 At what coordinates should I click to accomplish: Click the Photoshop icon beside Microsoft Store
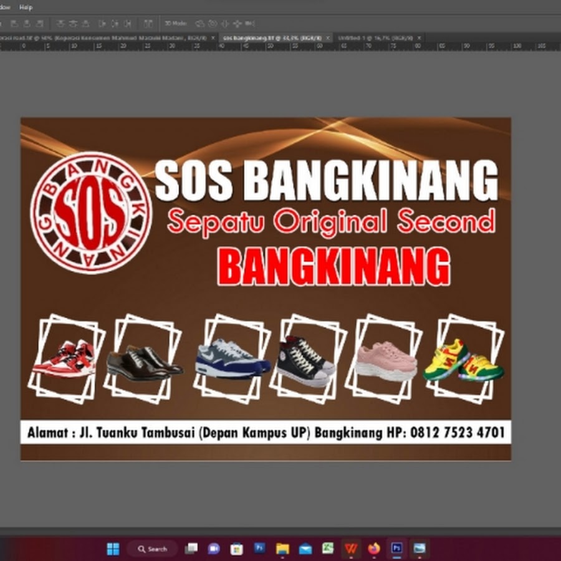[259, 548]
